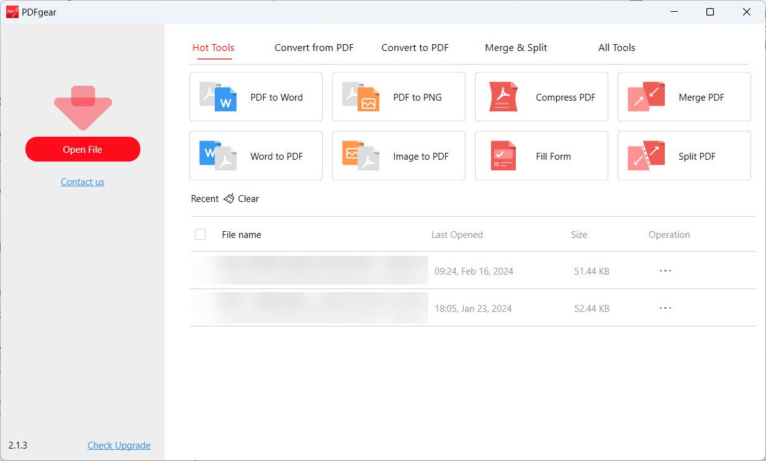
Task: Click the broom Clear icon next to Recent
Action: coord(230,198)
